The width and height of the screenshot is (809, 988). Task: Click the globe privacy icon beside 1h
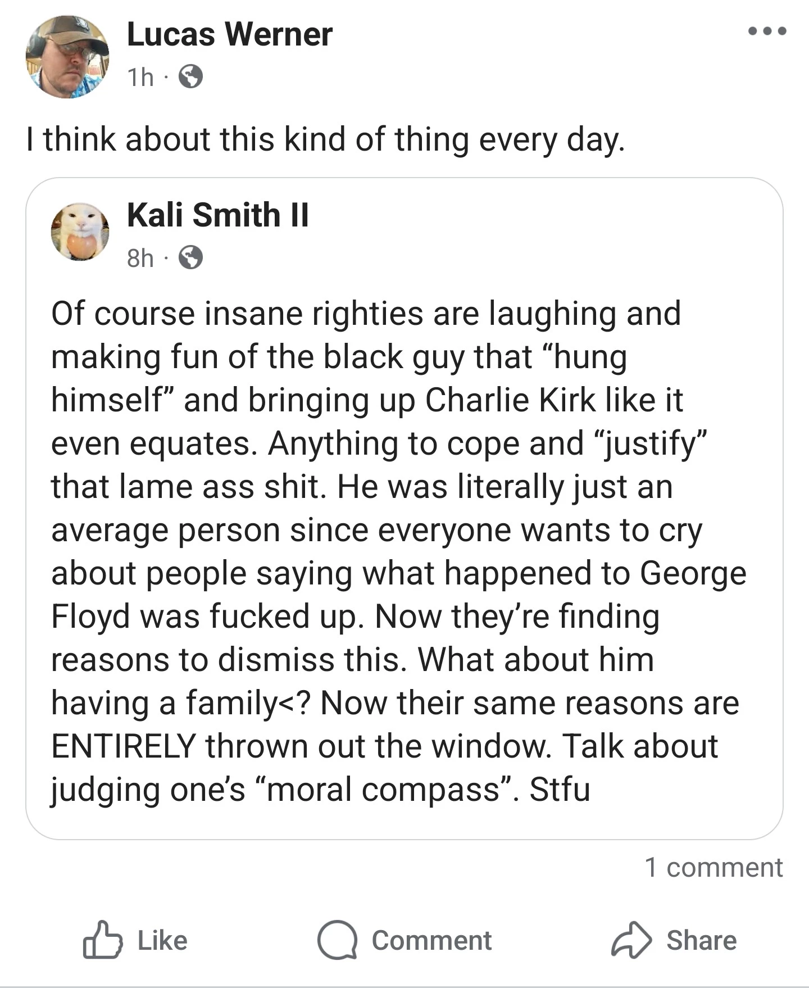(x=190, y=77)
